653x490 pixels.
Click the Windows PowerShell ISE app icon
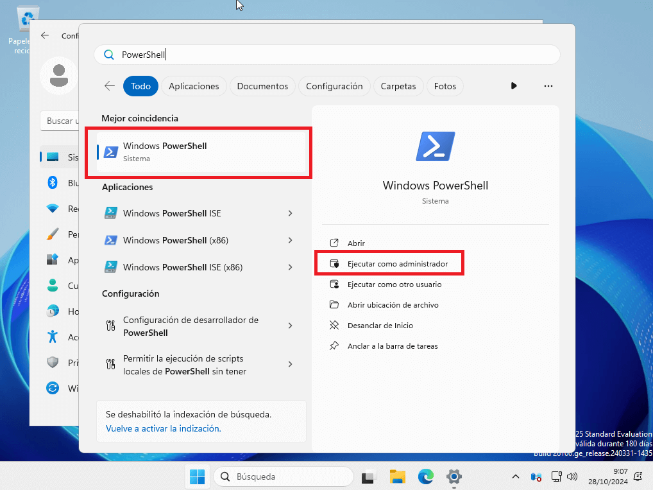click(x=110, y=213)
